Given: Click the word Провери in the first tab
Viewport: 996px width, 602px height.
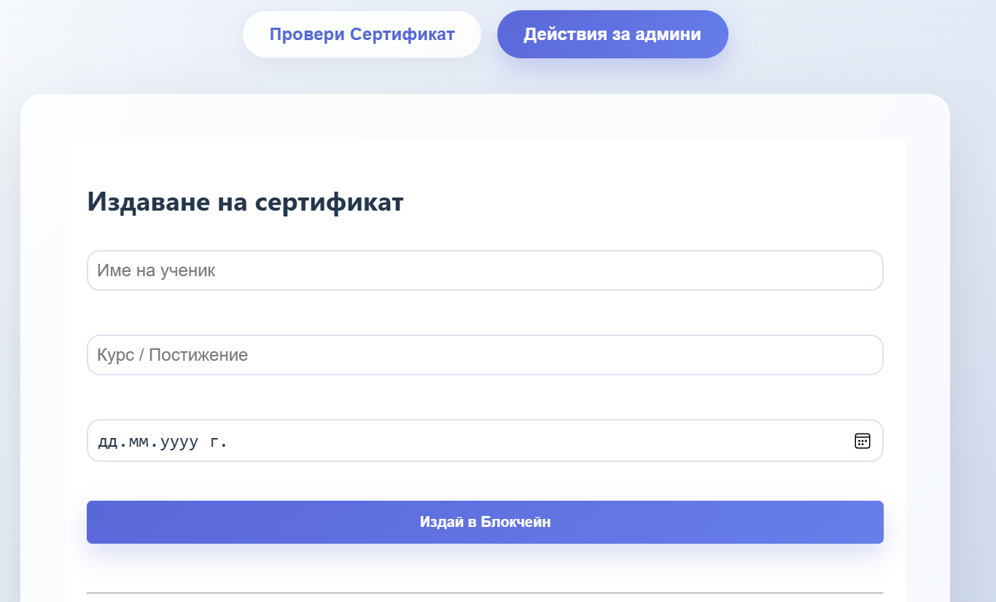Looking at the screenshot, I should tap(307, 34).
